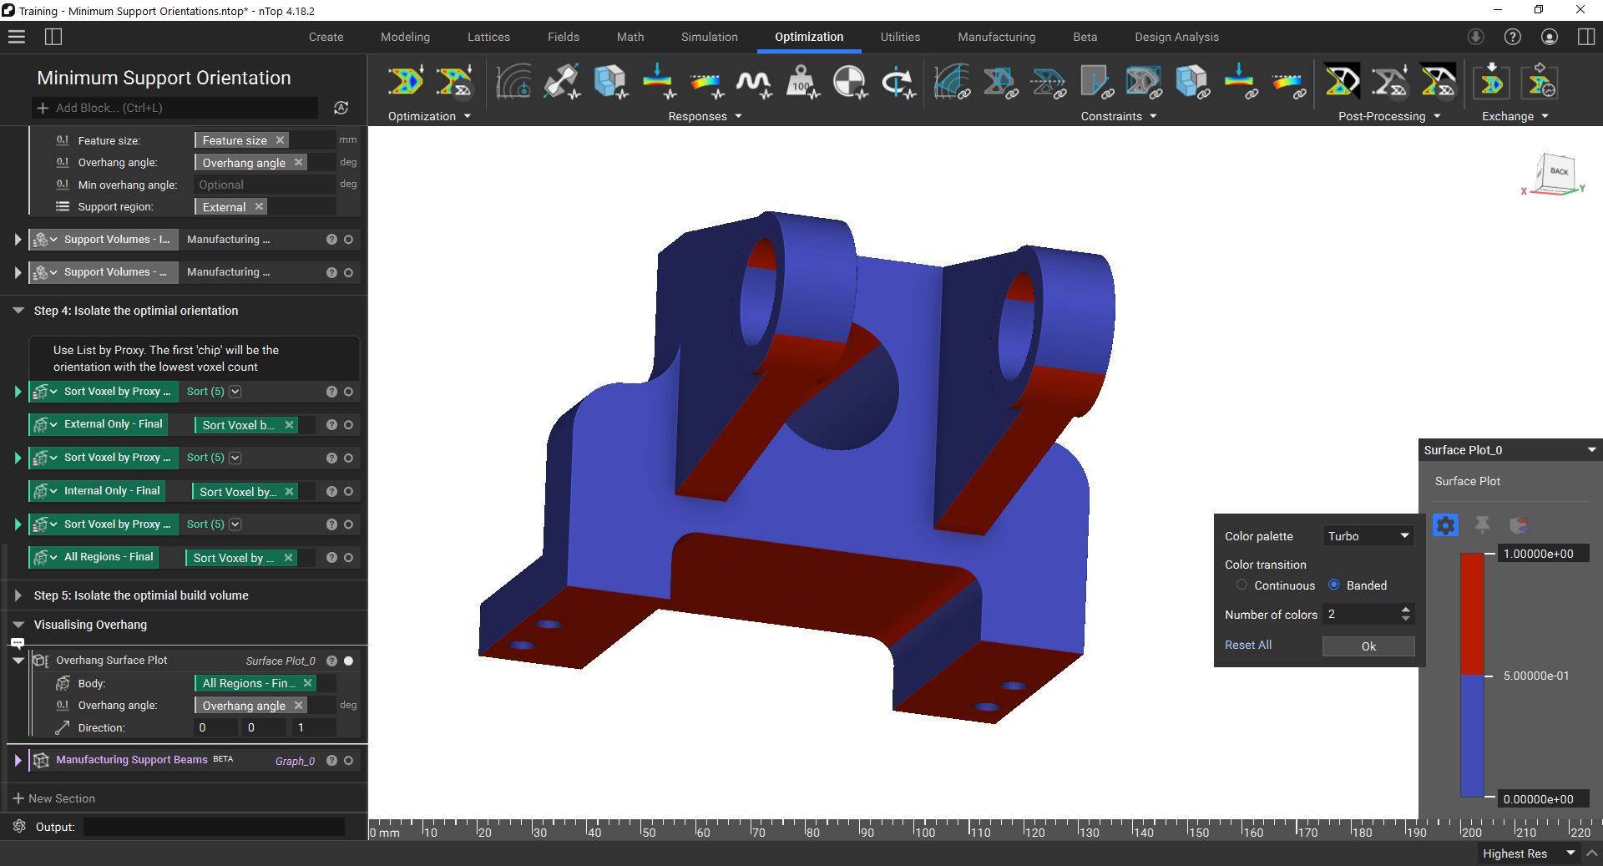Image resolution: width=1603 pixels, height=866 pixels.
Task: Select the Continuous color transition option
Action: point(1241,585)
